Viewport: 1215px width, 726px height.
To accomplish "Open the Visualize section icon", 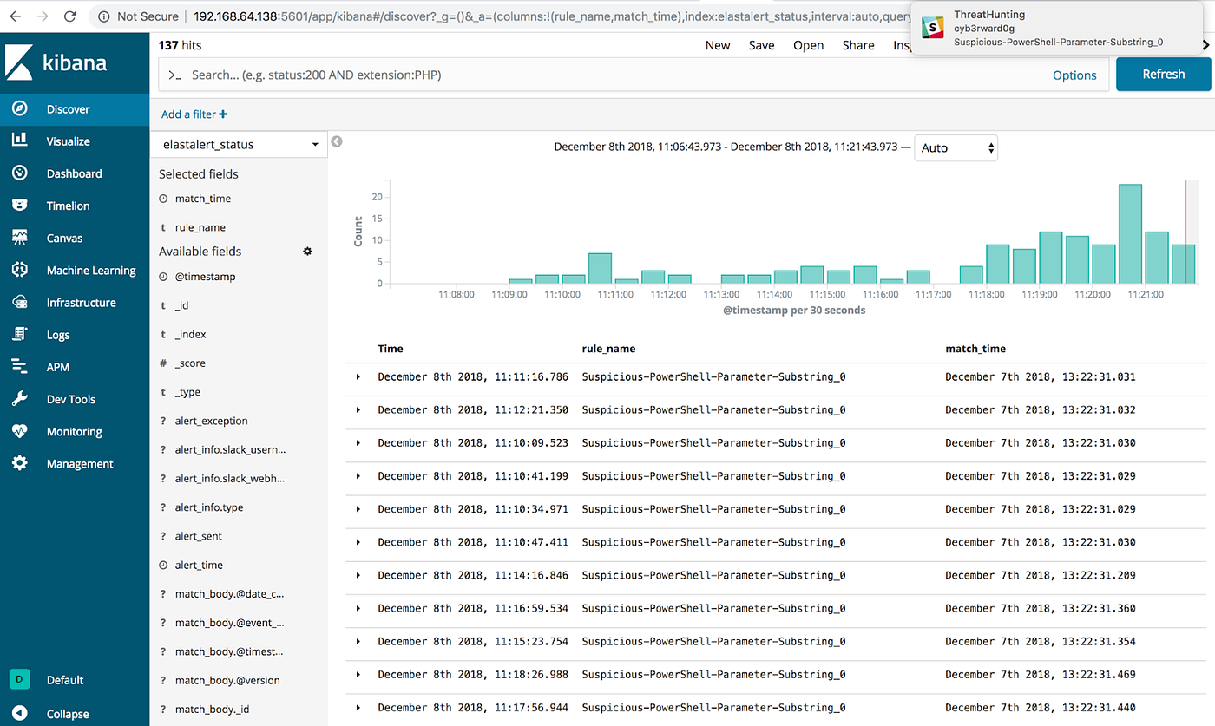I will (x=20, y=141).
